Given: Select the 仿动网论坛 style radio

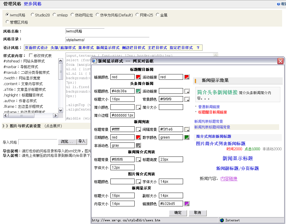Looking at the screenshot, I should point(72,15).
